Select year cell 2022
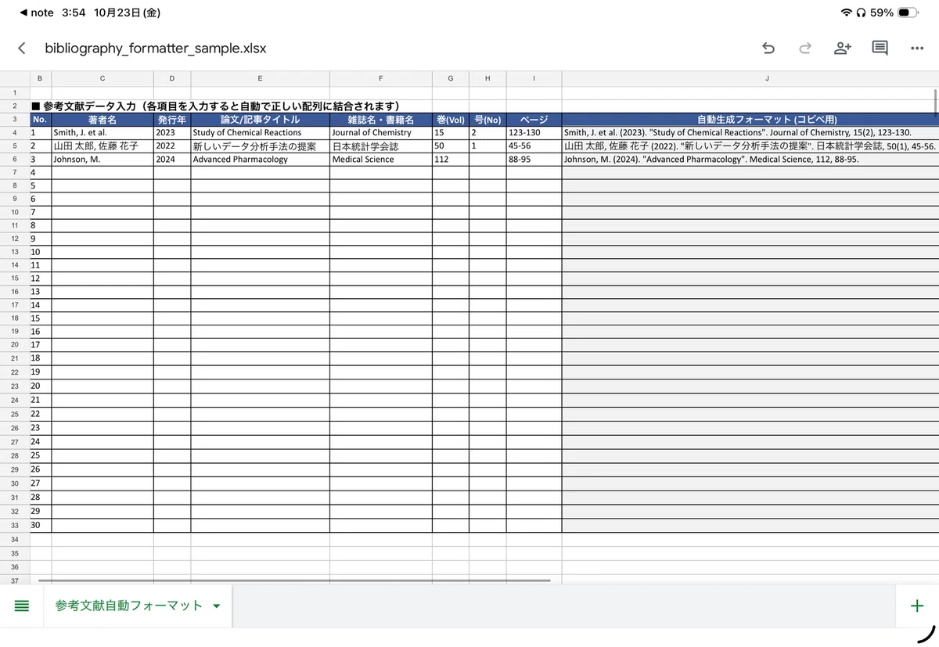The height and width of the screenshot is (647, 939). click(172, 146)
